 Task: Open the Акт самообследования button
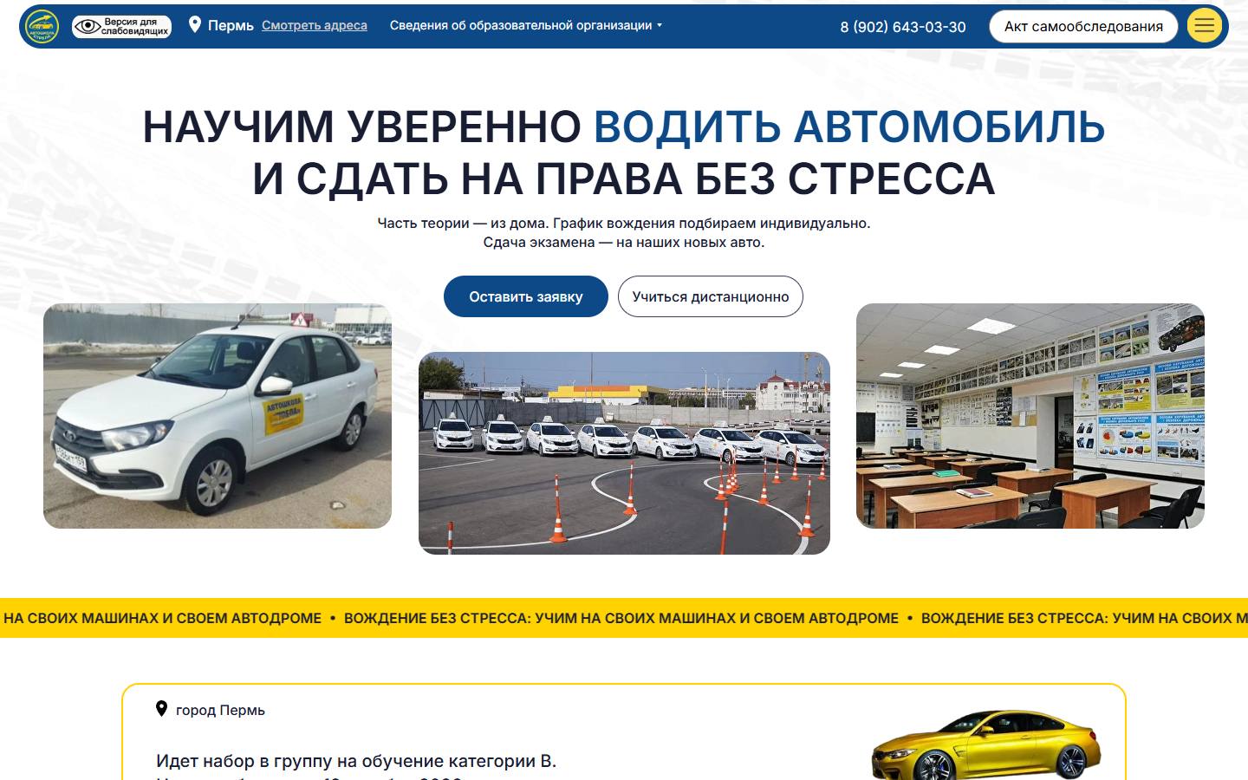click(1083, 26)
